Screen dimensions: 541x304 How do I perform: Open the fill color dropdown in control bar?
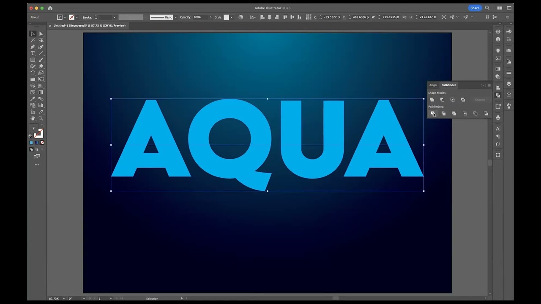click(65, 17)
